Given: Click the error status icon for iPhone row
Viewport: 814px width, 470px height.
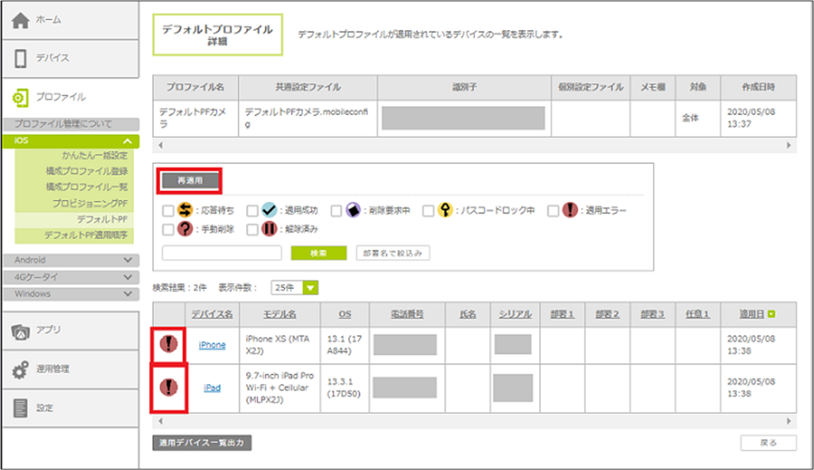Looking at the screenshot, I should point(169,344).
